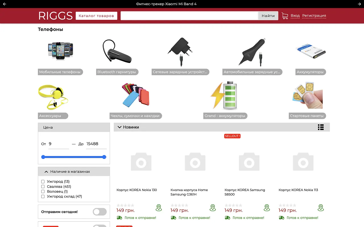Open the colorful phone cases image
The image size is (364, 227).
[136, 95]
